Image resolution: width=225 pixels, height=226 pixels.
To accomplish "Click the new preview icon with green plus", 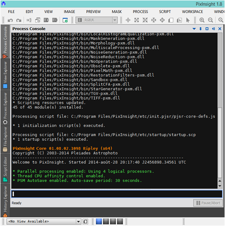I will point(65,20).
